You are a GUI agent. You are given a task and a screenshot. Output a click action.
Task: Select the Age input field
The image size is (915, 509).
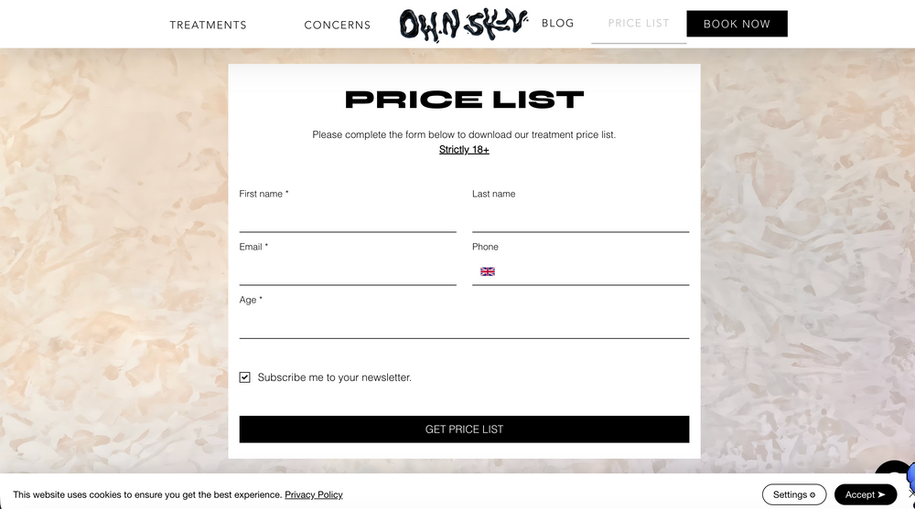point(464,324)
